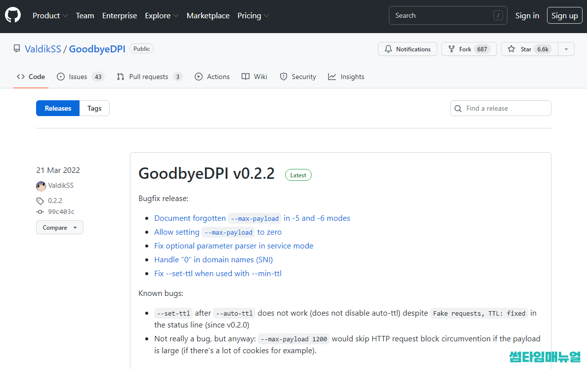Open the Enterprise page
The image size is (587, 369).
[120, 16]
